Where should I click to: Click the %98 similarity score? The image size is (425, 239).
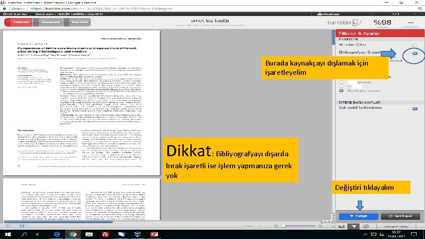click(x=382, y=23)
